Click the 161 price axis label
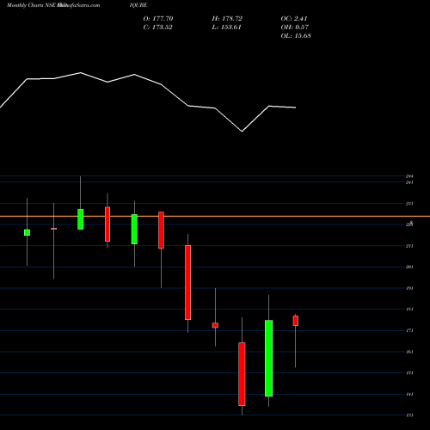The image size is (430, 430). (x=409, y=352)
